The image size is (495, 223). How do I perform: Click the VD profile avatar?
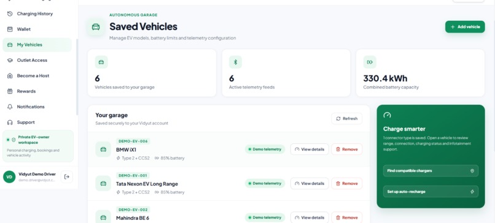(x=9, y=176)
